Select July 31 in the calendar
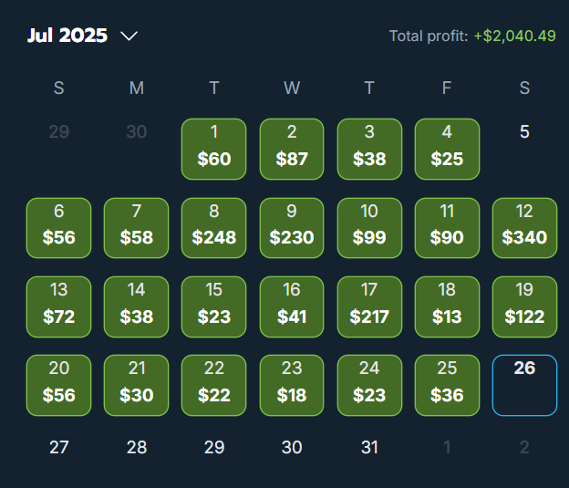Image resolution: width=569 pixels, height=488 pixels. pyautogui.click(x=369, y=447)
